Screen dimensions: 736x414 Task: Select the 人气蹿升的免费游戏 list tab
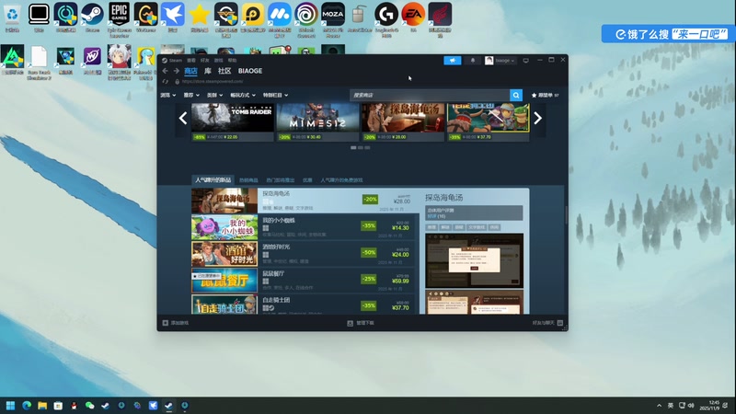[341, 180]
